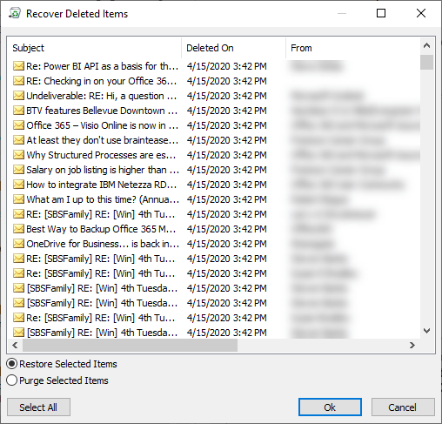Select 'How to integrate IBM Netezza RD...' email
The image size is (442, 424).
pos(102,185)
